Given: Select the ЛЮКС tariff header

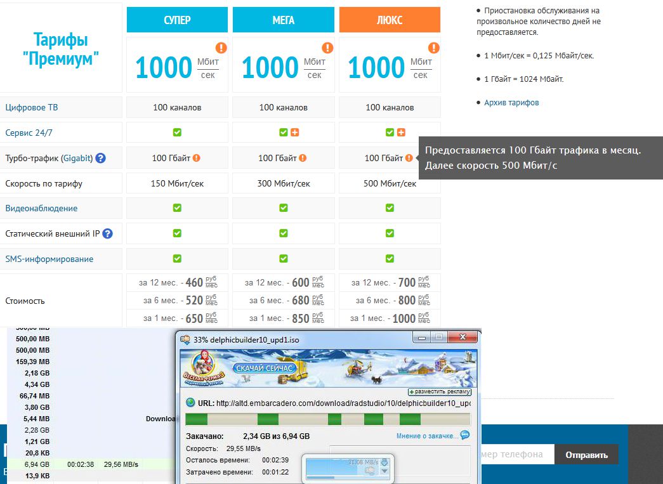Looking at the screenshot, I should [x=390, y=20].
